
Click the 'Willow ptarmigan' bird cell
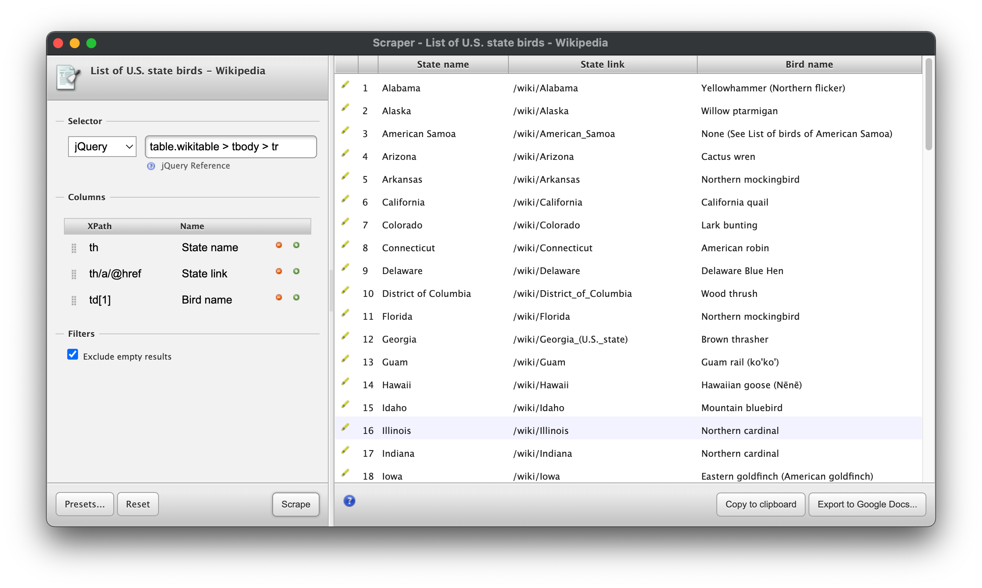pos(739,111)
